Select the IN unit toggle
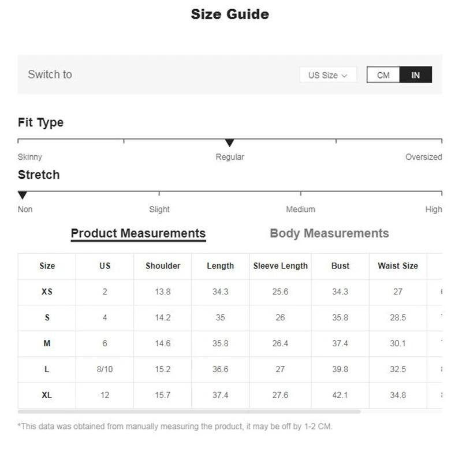The height and width of the screenshot is (449, 462). coord(415,75)
